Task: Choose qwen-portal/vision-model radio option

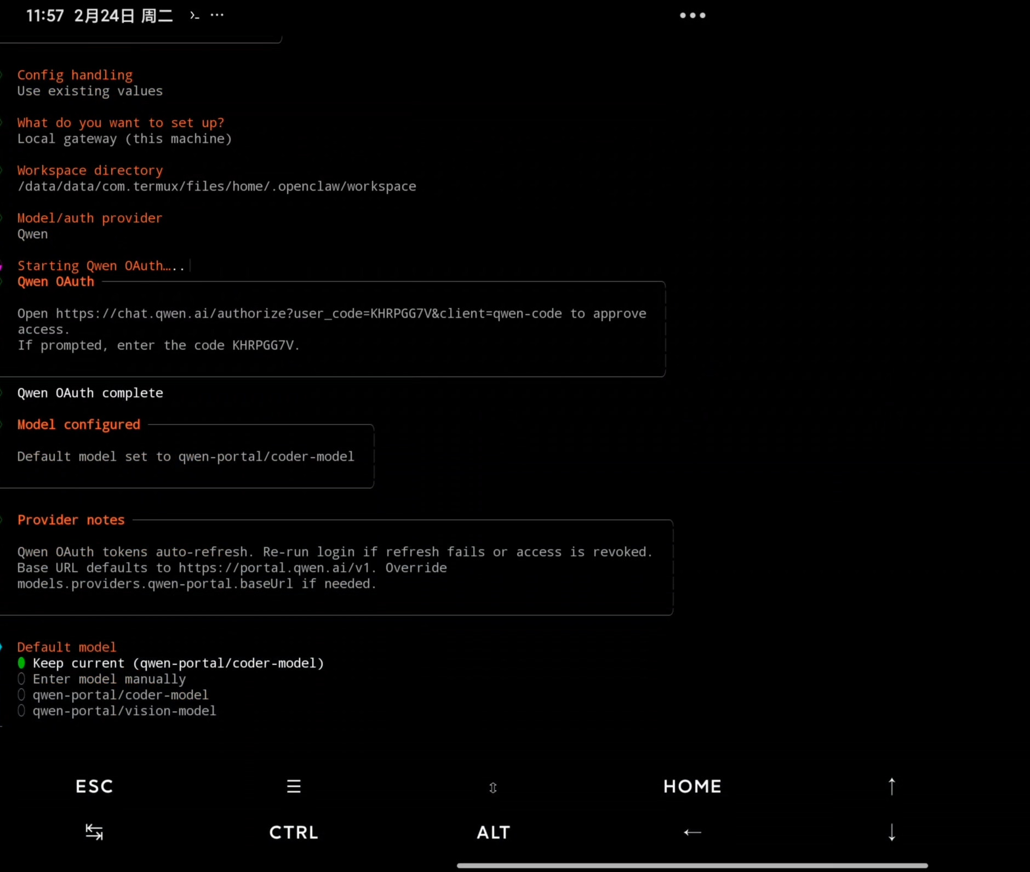Action: (x=124, y=711)
